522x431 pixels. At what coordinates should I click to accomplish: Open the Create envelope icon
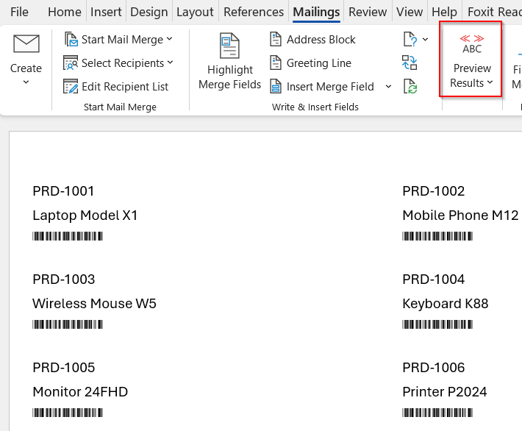coord(26,43)
